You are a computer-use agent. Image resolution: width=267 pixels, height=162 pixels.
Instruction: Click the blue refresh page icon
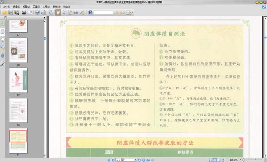tap(51, 12)
